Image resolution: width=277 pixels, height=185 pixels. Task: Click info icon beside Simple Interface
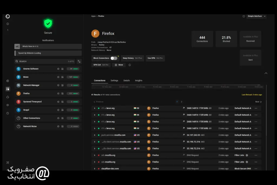click(244, 16)
